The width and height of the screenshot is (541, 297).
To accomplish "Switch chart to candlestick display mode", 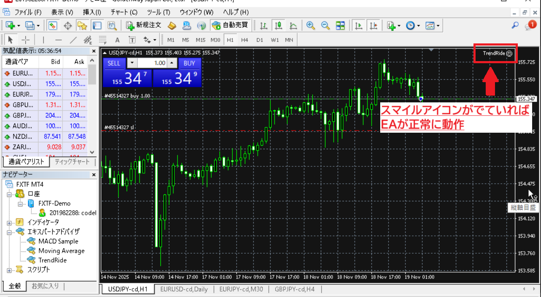I will (x=278, y=26).
